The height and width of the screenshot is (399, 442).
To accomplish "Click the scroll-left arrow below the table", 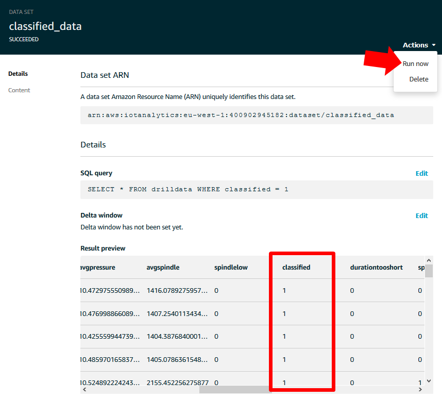I will pyautogui.click(x=84, y=390).
